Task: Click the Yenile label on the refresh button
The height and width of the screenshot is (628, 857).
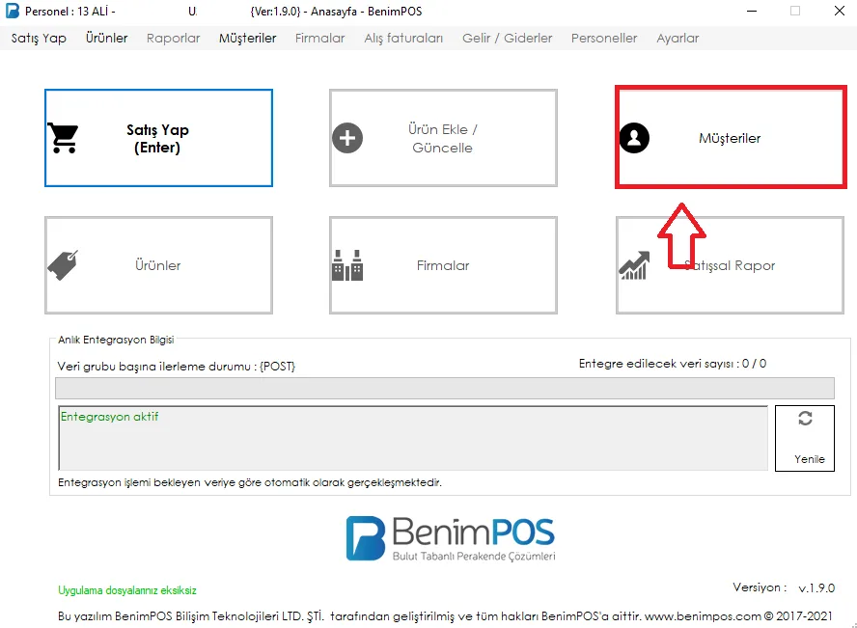Action: click(x=810, y=459)
